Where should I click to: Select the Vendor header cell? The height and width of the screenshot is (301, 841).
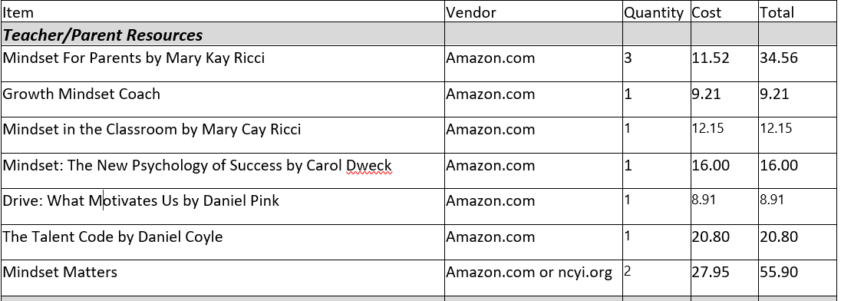point(533,12)
